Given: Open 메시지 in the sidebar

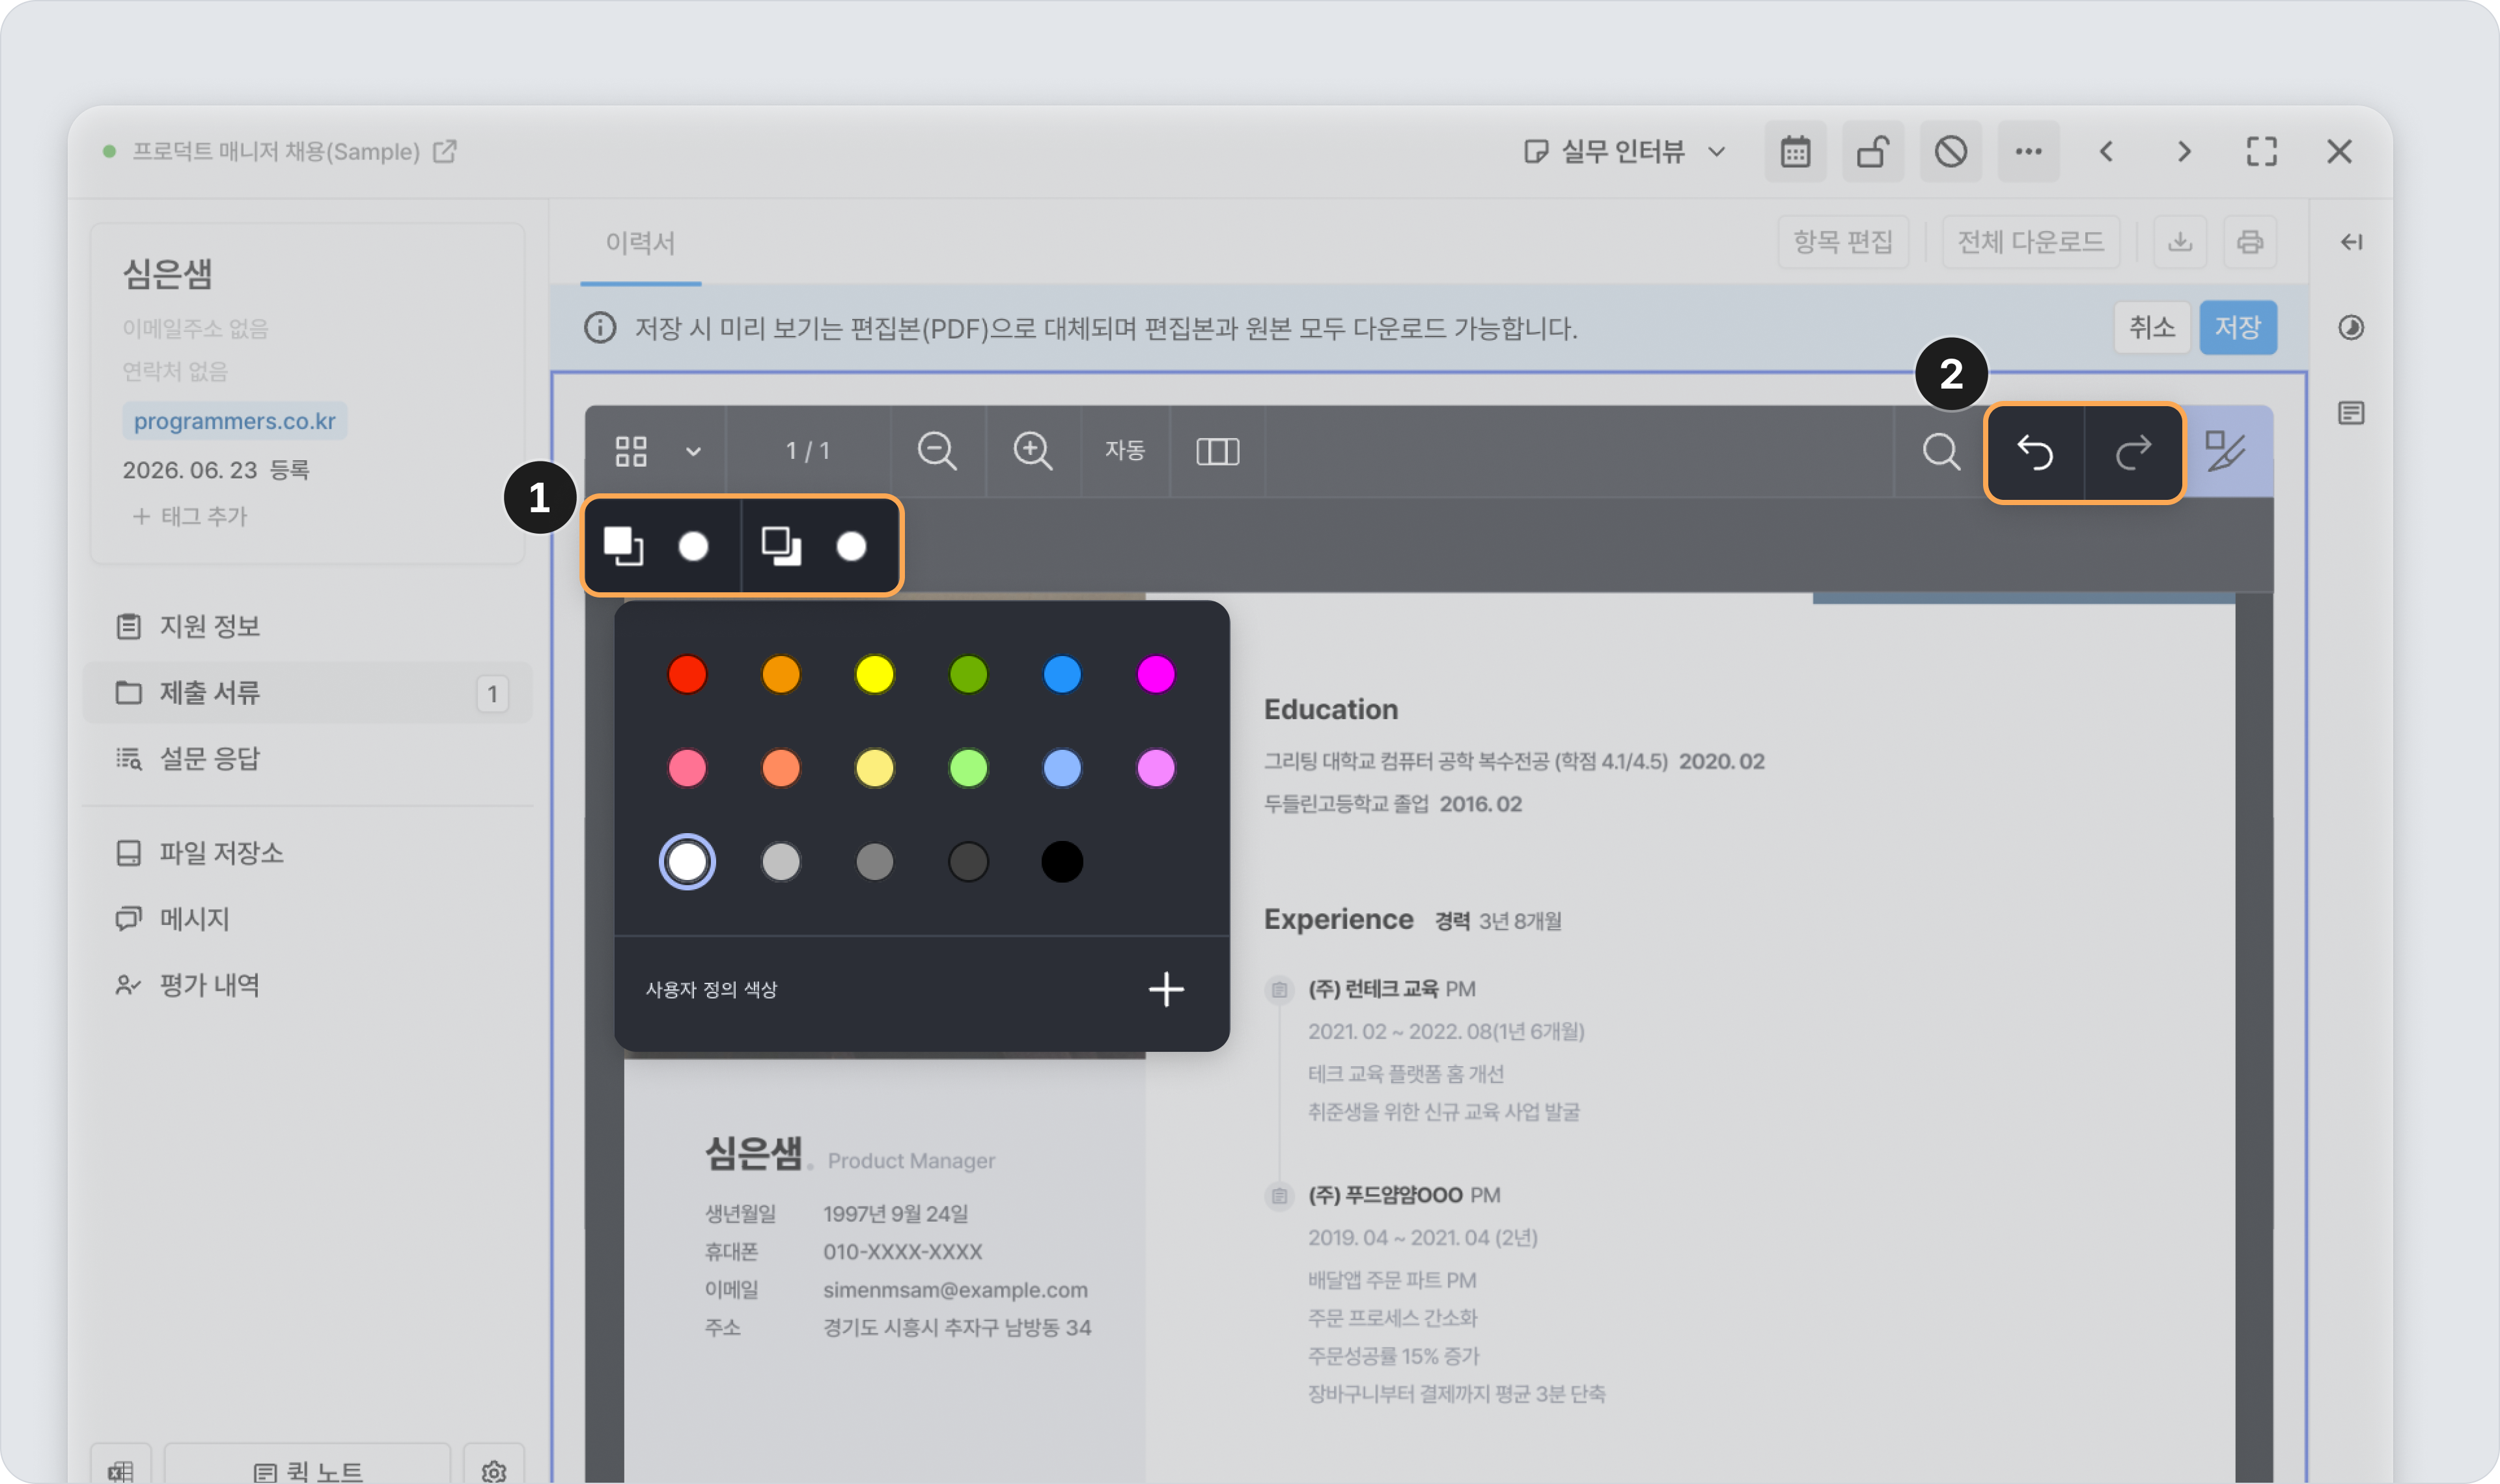Looking at the screenshot, I should pos(308,918).
